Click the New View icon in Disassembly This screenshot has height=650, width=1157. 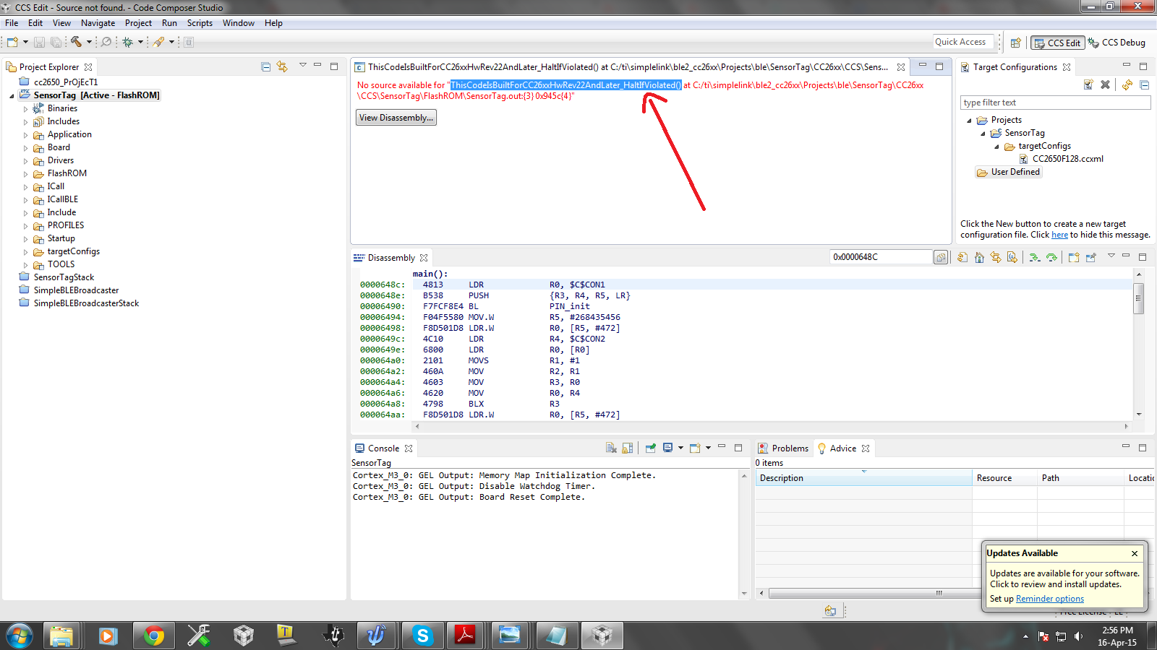(x=1074, y=257)
